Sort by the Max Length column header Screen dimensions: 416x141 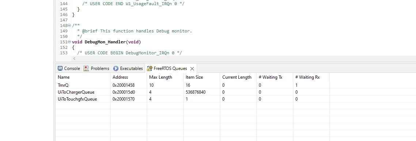click(x=165, y=77)
